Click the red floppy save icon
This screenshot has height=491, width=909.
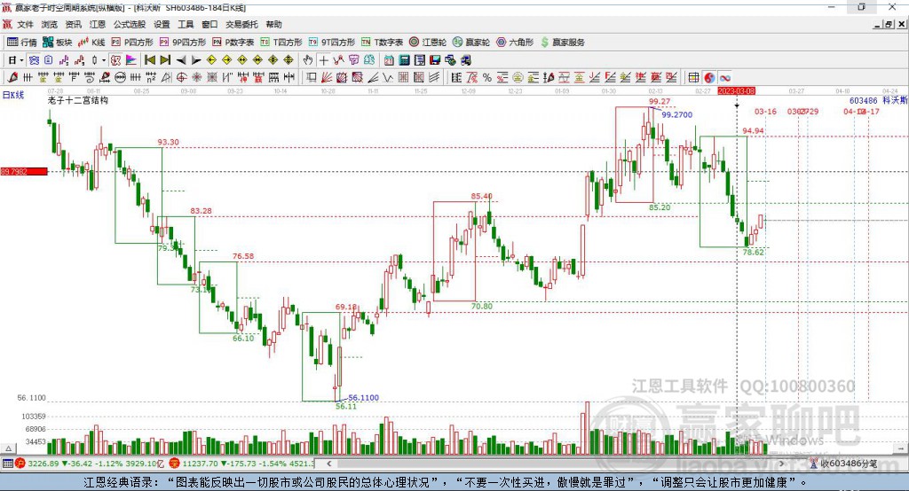(x=435, y=59)
